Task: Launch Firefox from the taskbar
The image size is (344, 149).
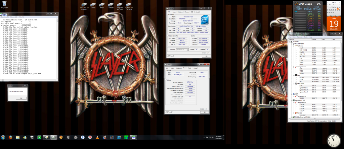Action: coord(10,137)
